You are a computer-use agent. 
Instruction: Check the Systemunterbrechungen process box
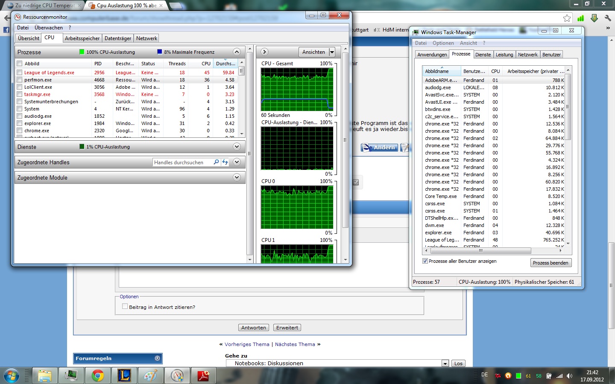19,102
